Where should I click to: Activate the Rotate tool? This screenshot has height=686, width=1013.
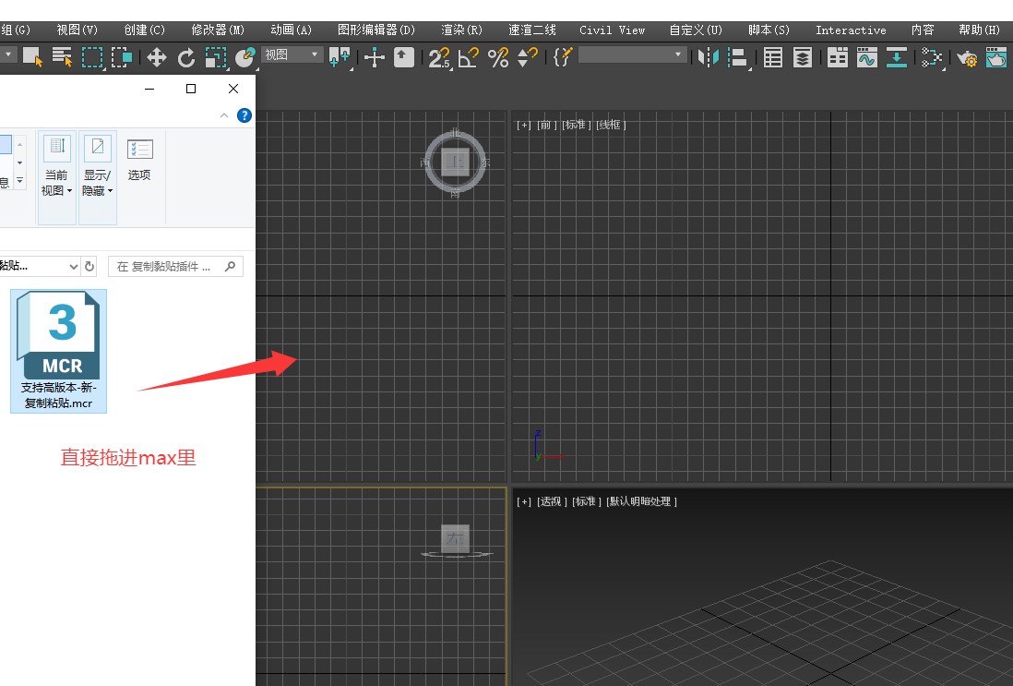185,58
